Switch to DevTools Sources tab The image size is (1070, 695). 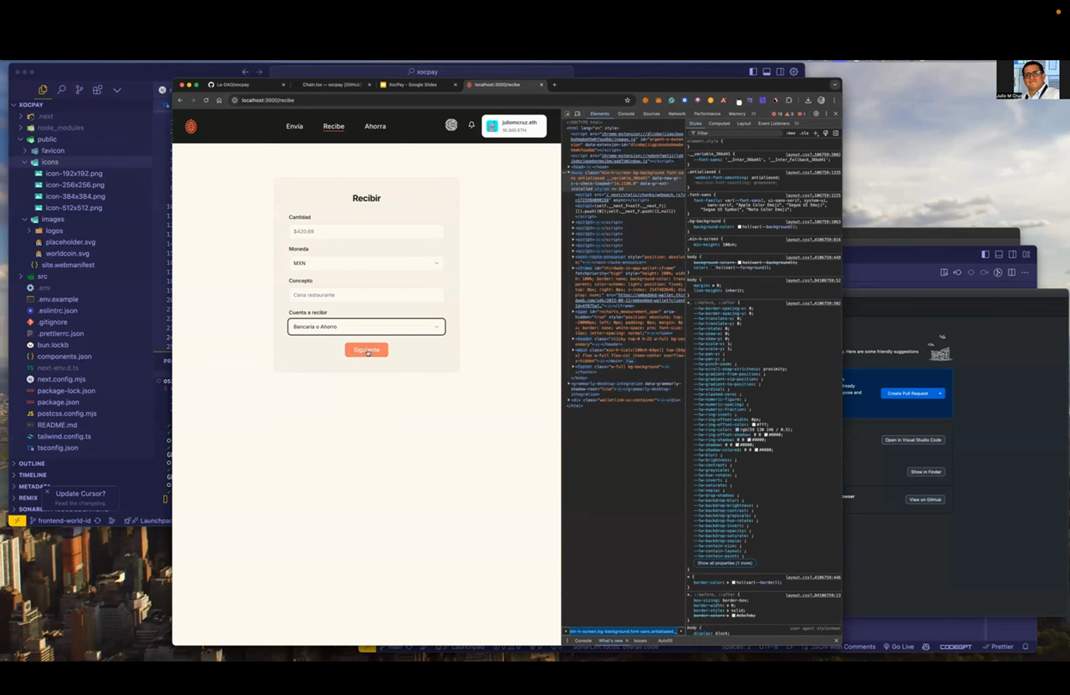(x=651, y=114)
